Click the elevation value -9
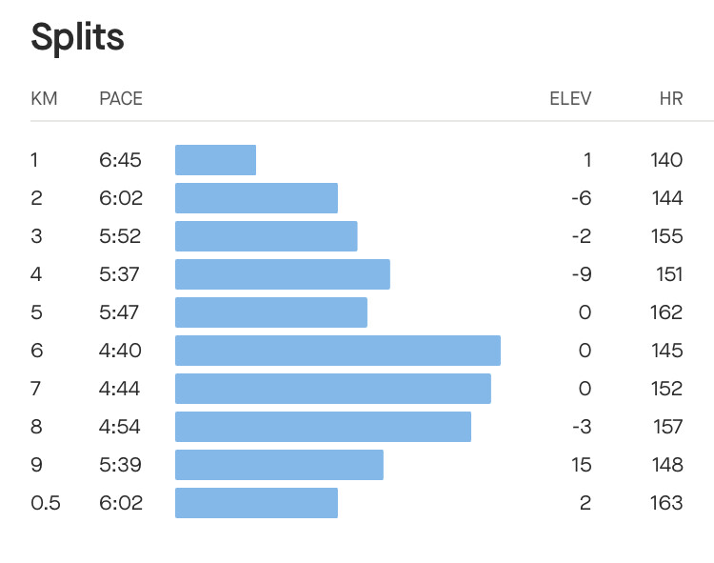Viewport: 714px width, 563px height. [581, 274]
